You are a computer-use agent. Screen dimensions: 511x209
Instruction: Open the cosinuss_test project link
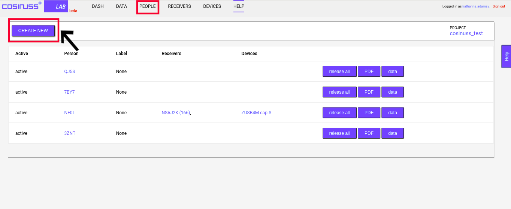(466, 33)
